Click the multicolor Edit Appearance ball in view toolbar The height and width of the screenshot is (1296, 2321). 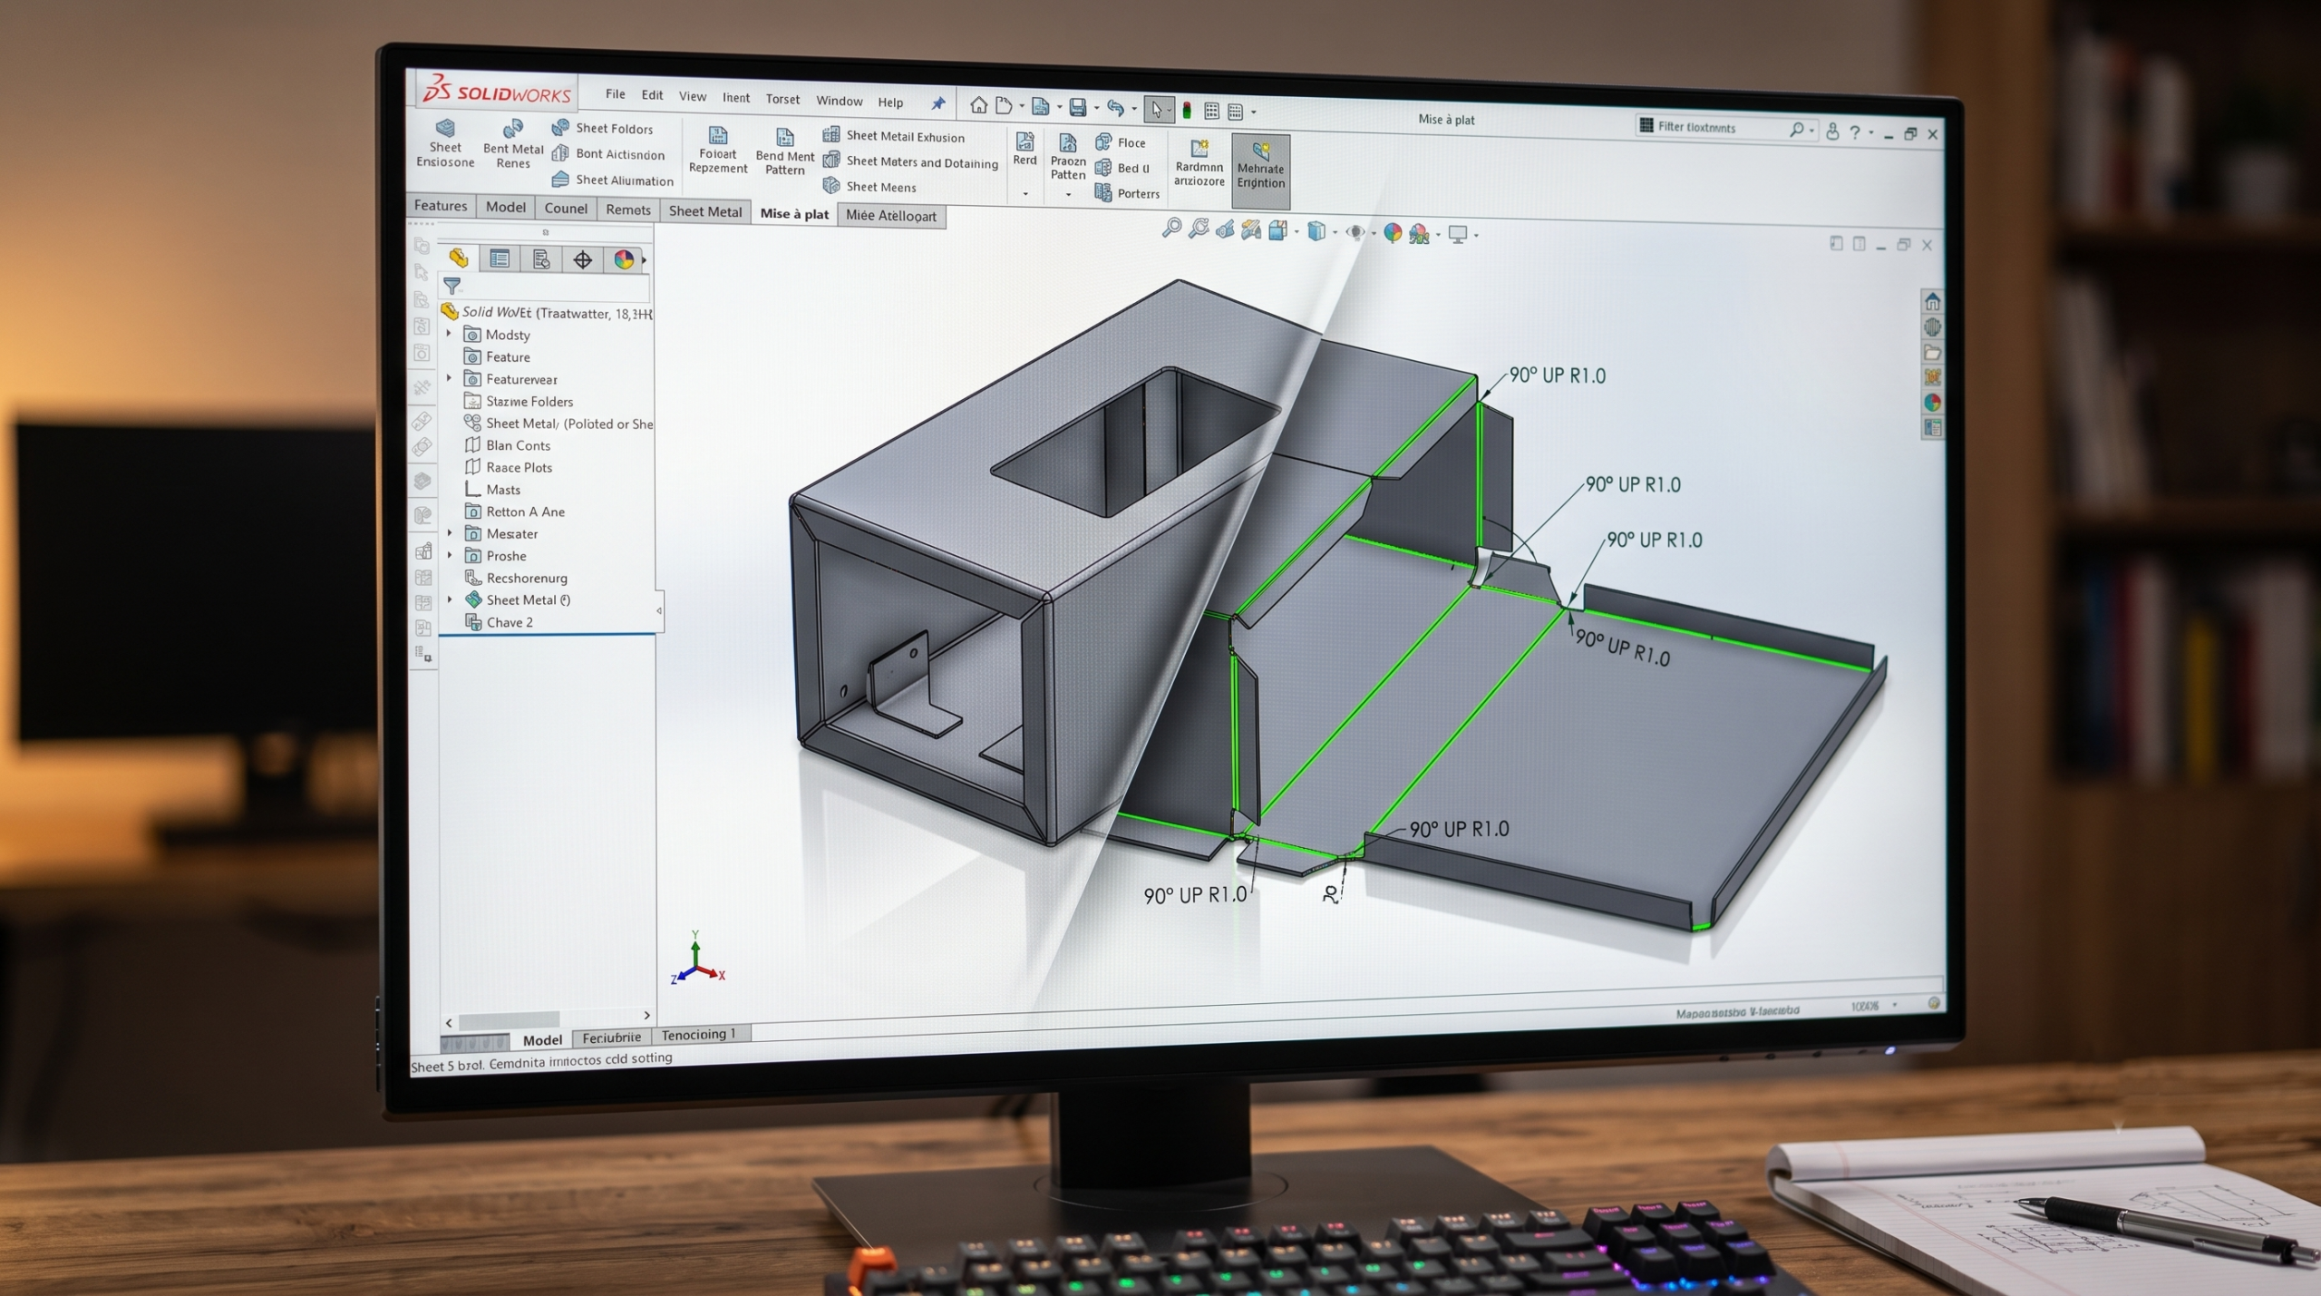pos(1393,233)
